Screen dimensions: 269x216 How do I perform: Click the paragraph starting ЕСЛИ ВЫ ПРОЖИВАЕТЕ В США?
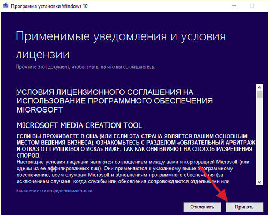(136, 146)
